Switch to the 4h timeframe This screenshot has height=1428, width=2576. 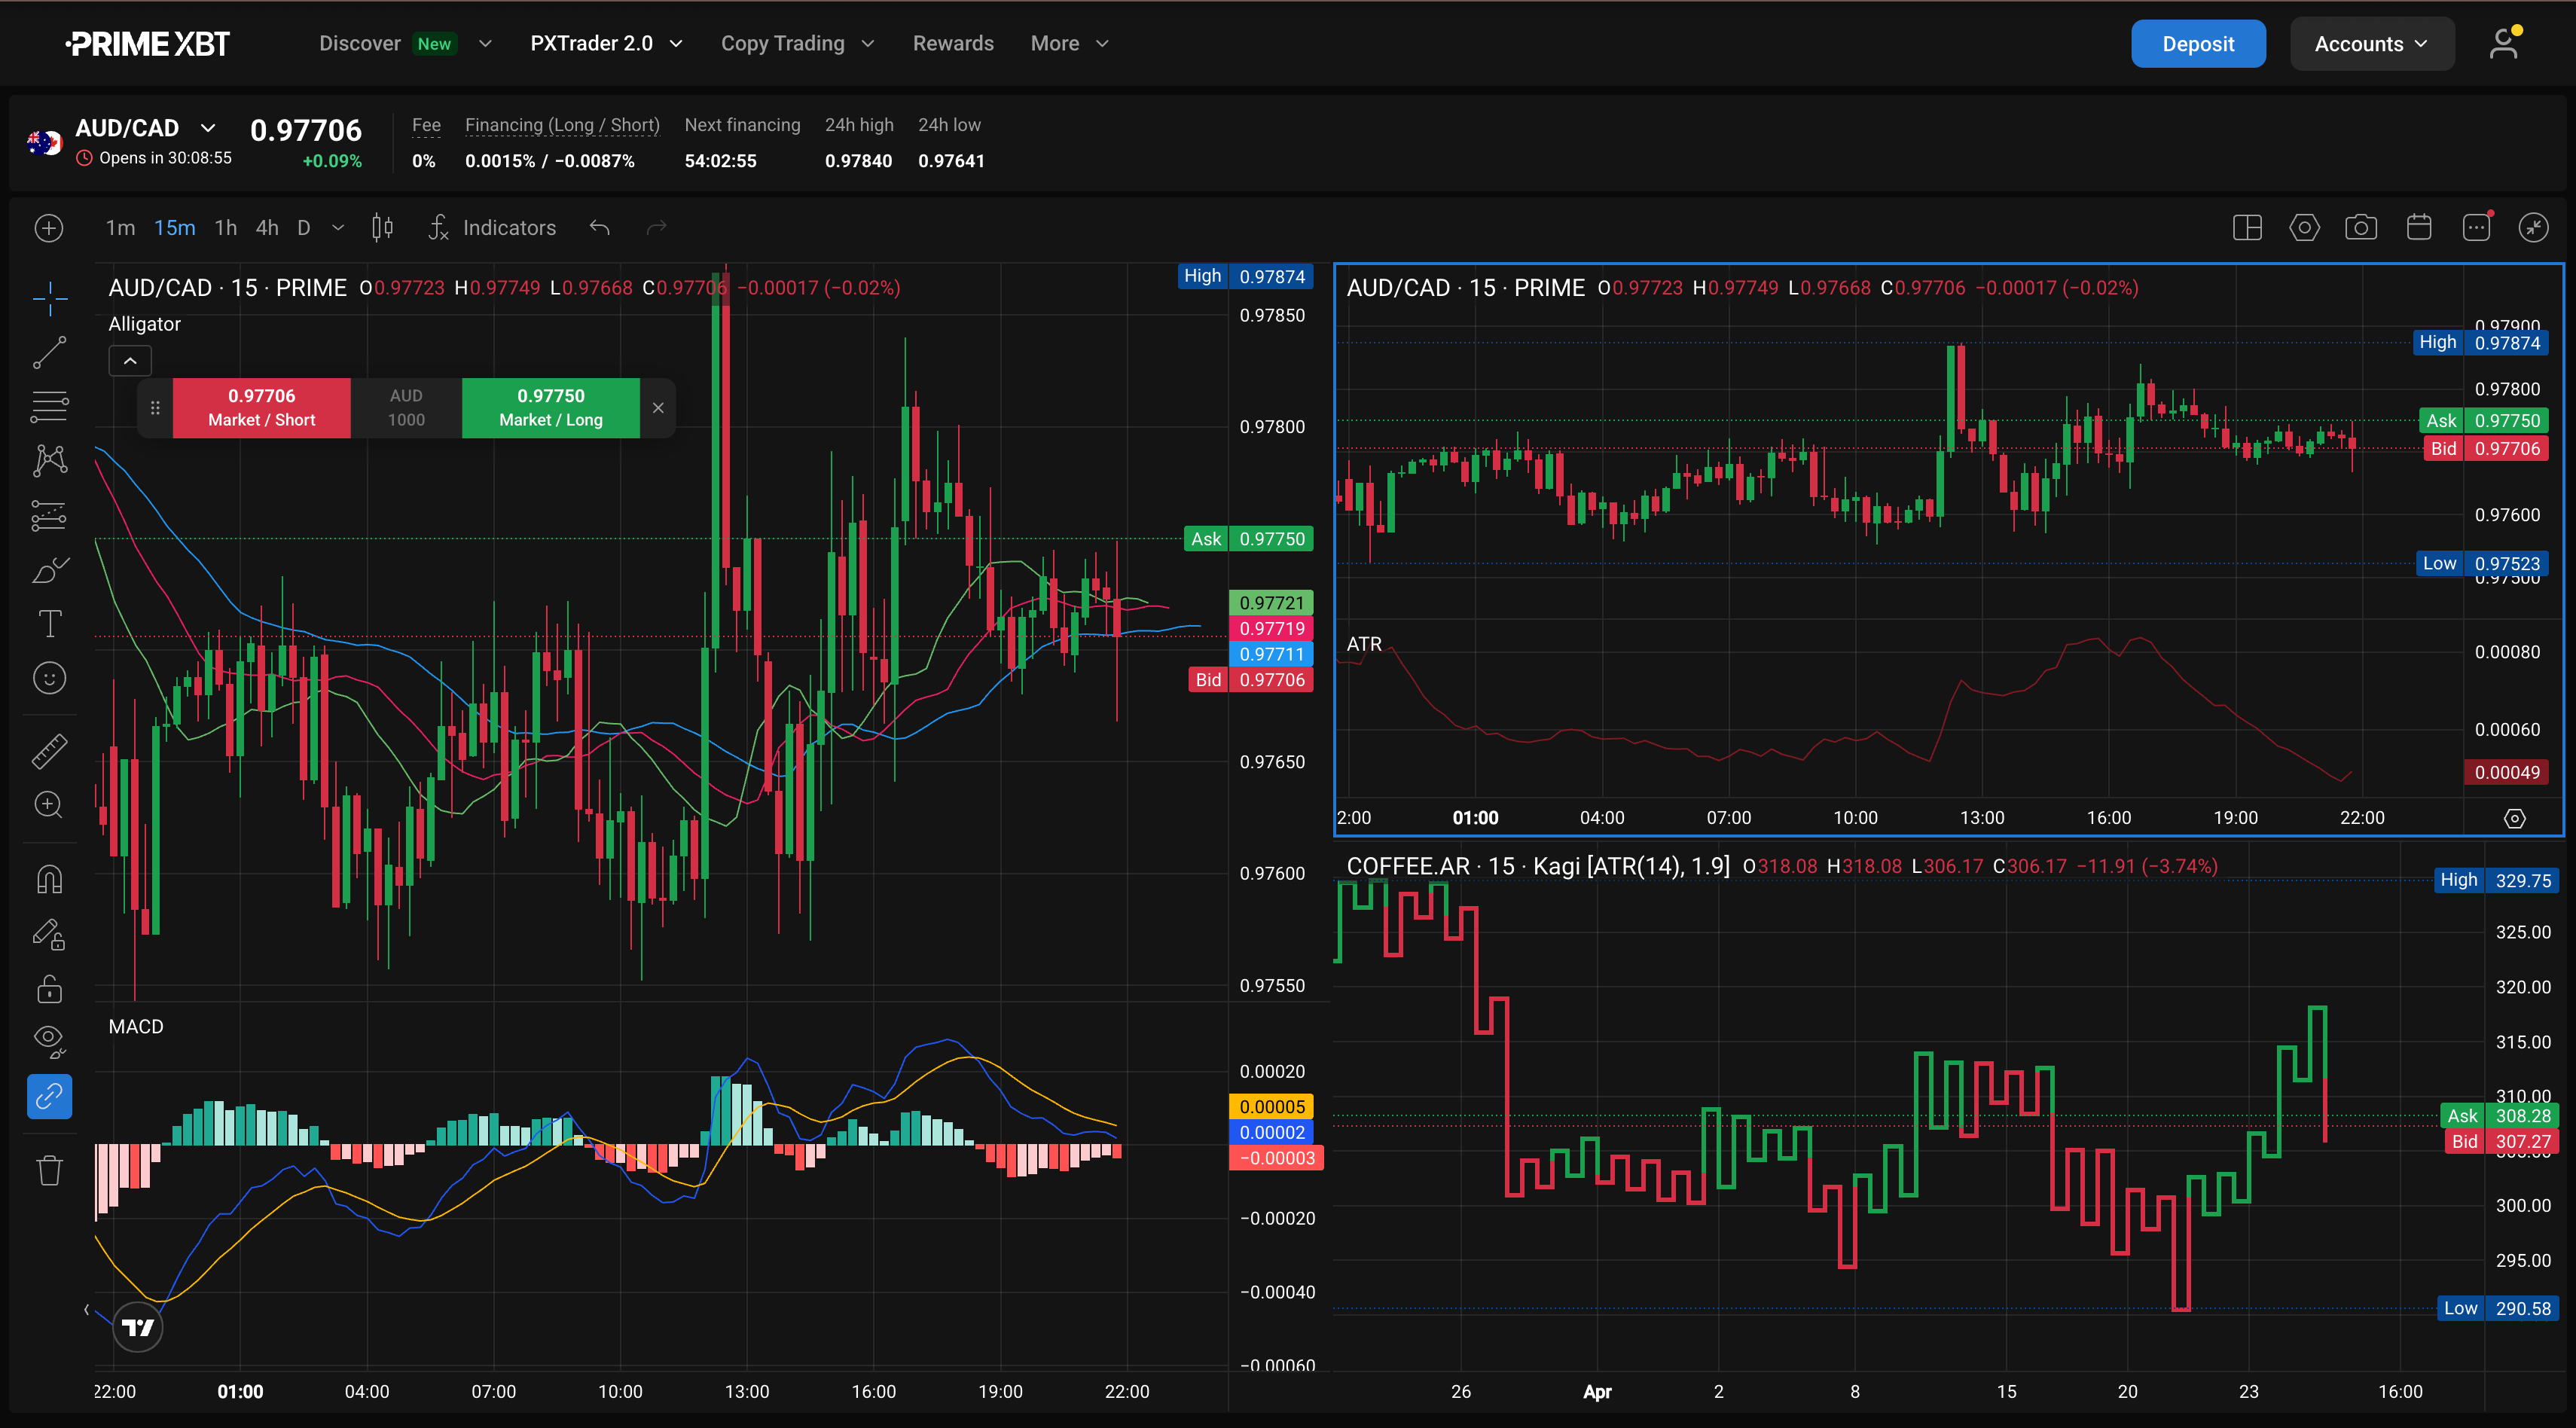coord(267,228)
